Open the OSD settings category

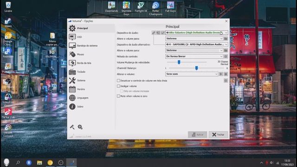[x=91, y=37]
